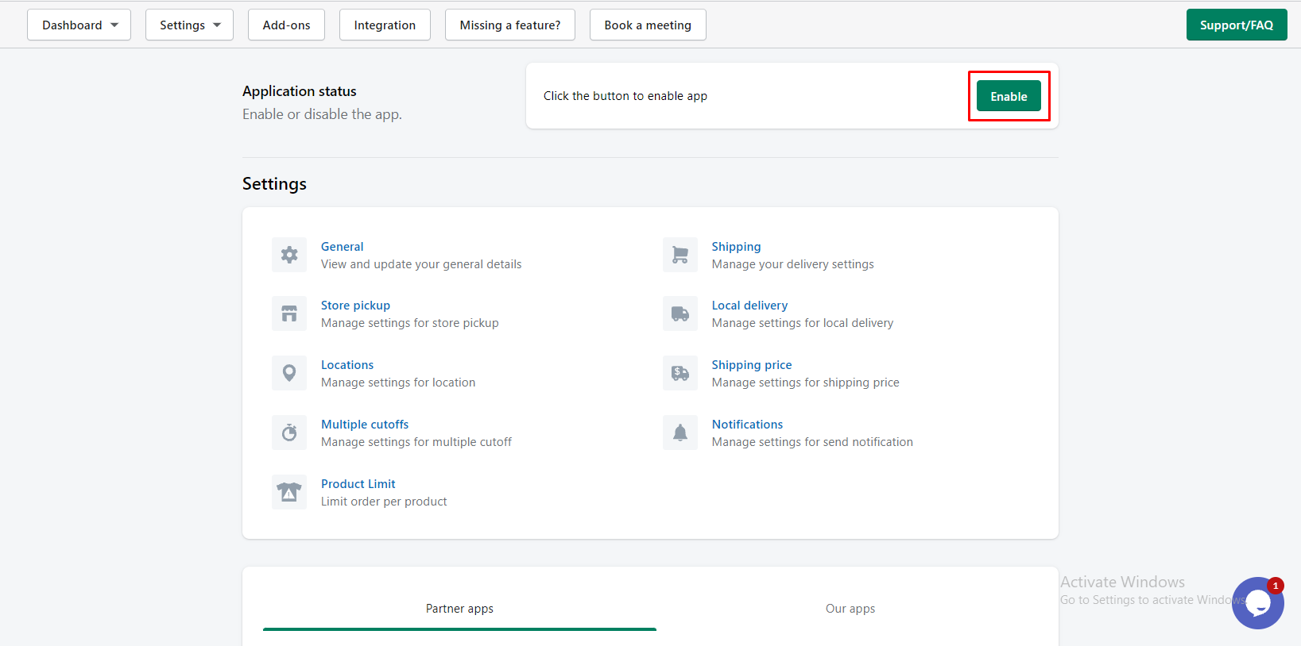Image resolution: width=1301 pixels, height=646 pixels.
Task: Open the Notifications settings link
Action: (x=747, y=425)
